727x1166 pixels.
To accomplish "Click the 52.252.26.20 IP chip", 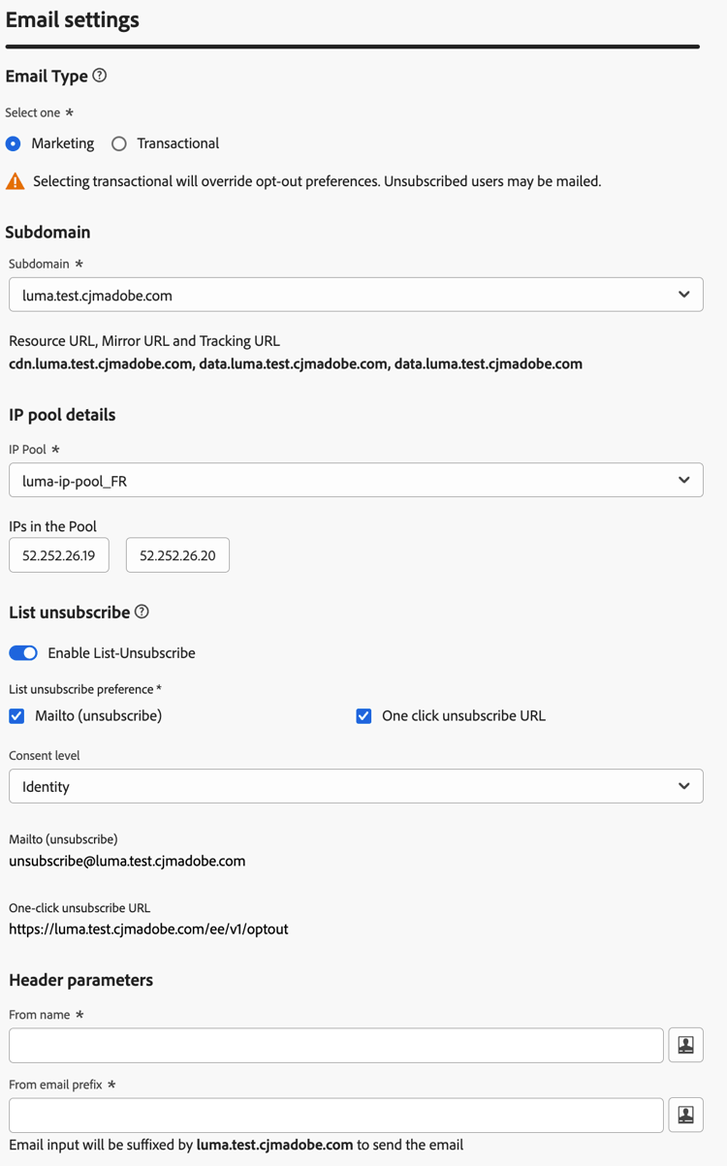I will 177,554.
